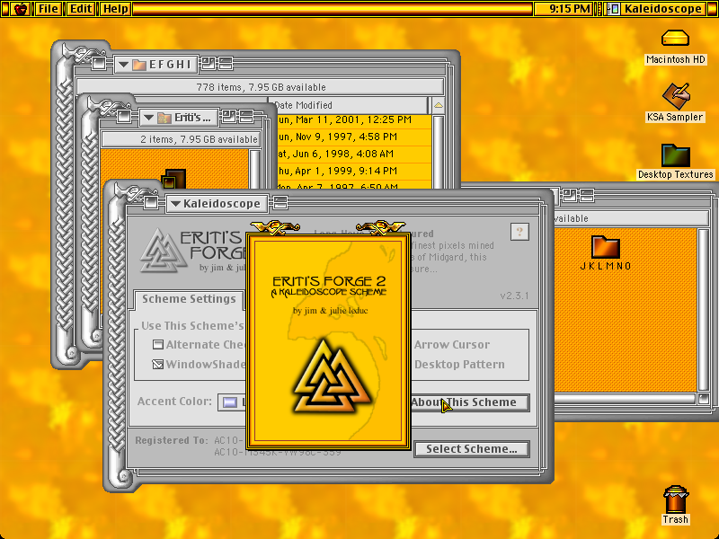The width and height of the screenshot is (719, 539).
Task: Toggle the Desktop Pattern option
Action: click(x=459, y=365)
